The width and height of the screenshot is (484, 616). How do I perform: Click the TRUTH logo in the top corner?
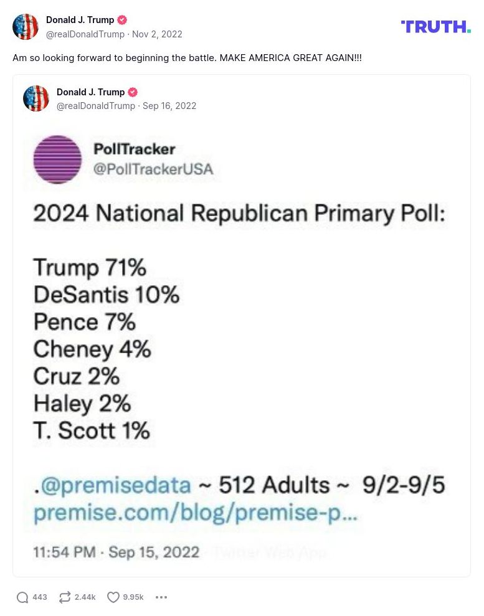point(435,27)
